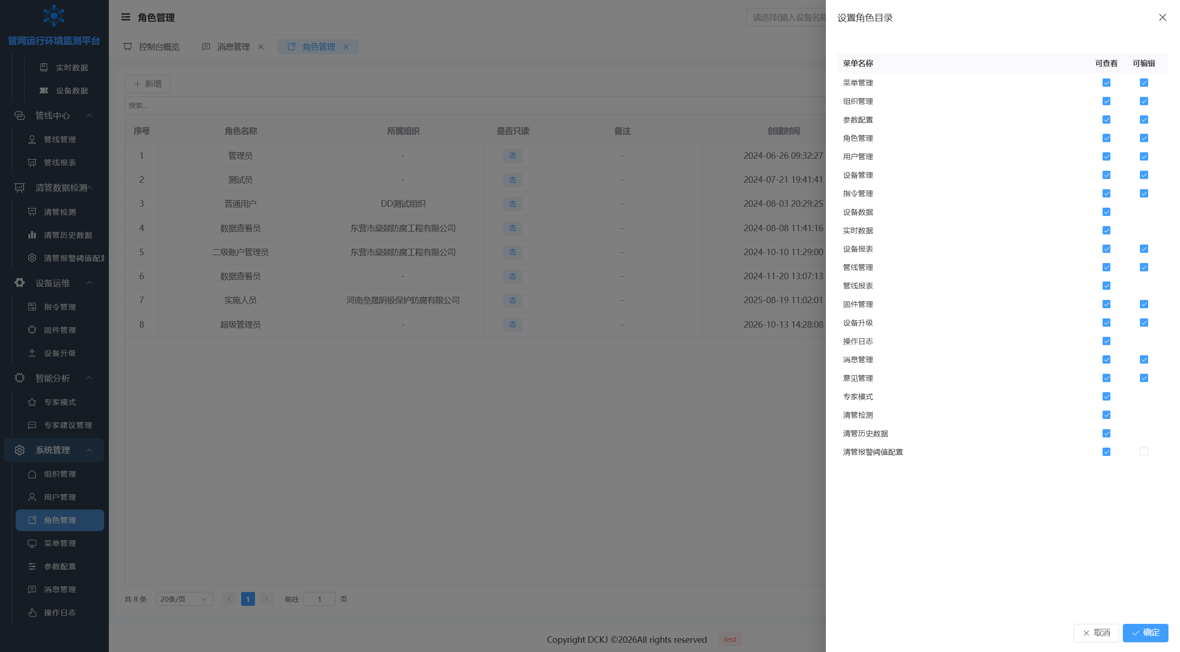Switch to the 控制台概览 tab
Screen dimensions: 1180x652
coord(152,47)
